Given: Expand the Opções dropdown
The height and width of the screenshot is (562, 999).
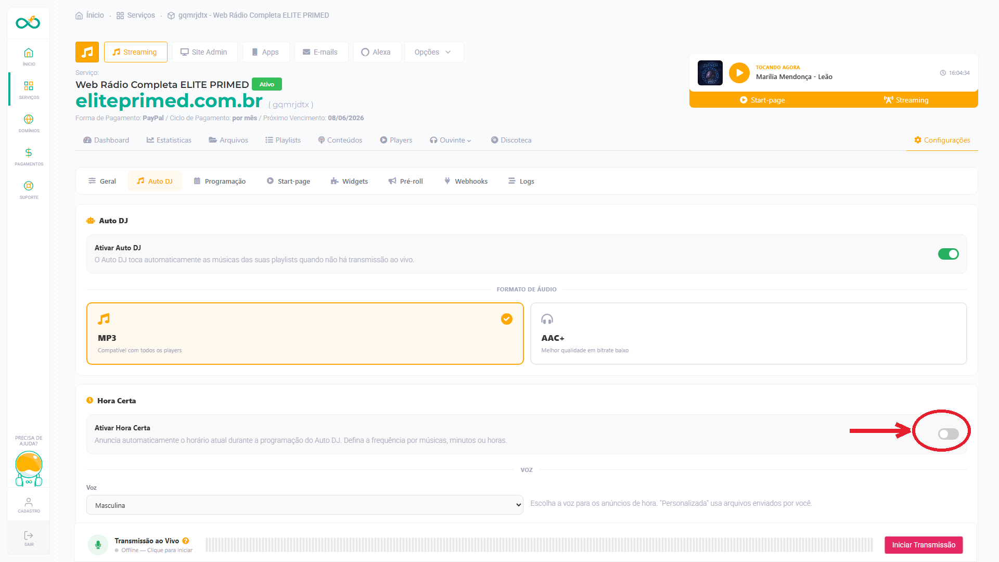Looking at the screenshot, I should (433, 52).
